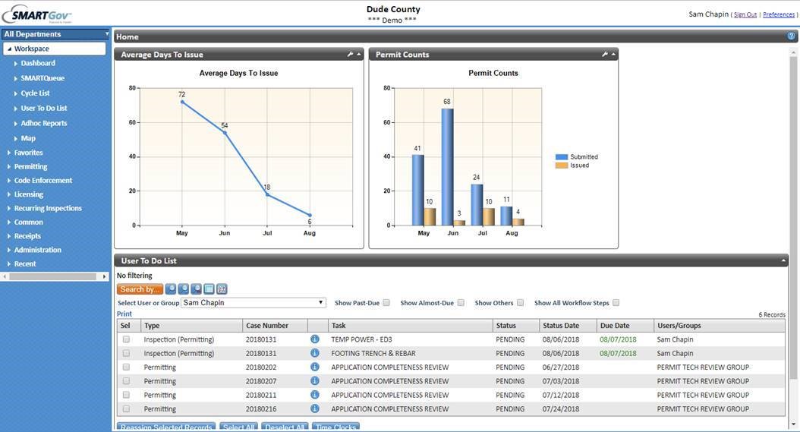800x432 pixels.
Task: Click the first search icon after Search by
Action: 171,289
